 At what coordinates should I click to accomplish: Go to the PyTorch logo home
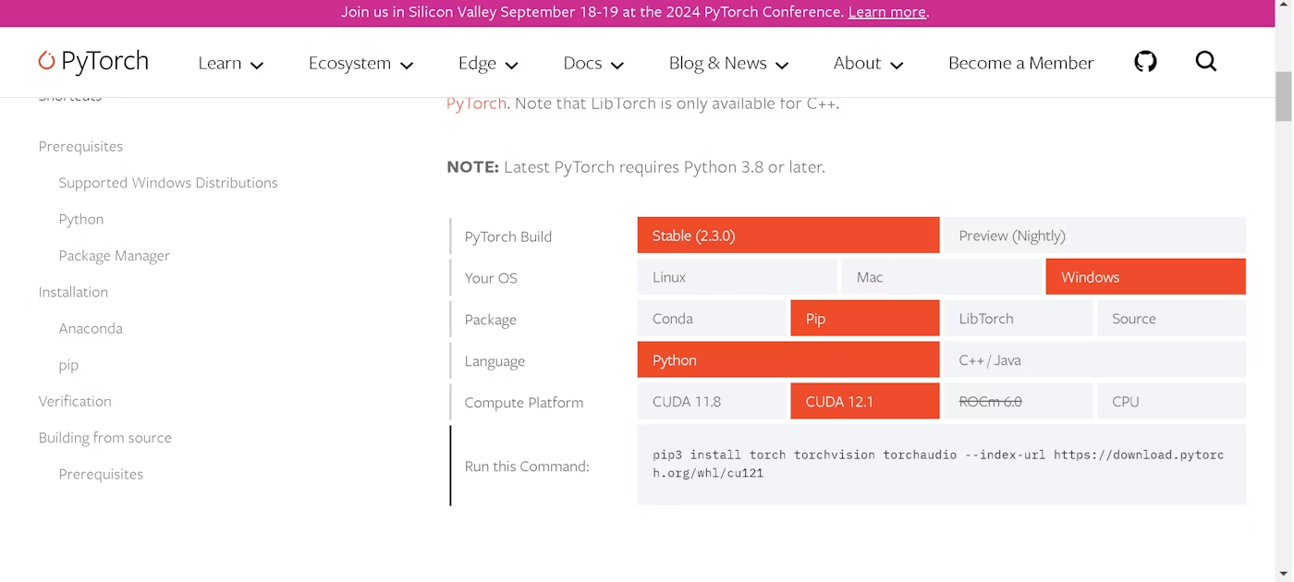click(x=93, y=62)
